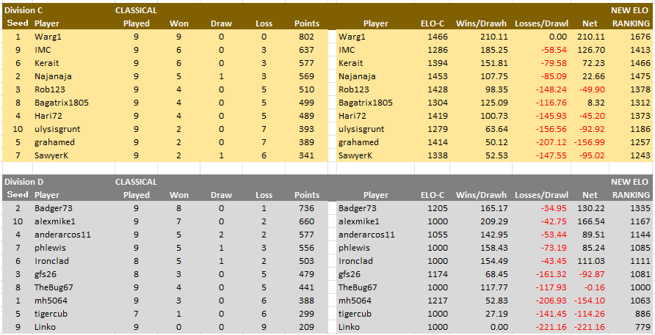Select Linko's new ELO ranking 779

pos(642,327)
